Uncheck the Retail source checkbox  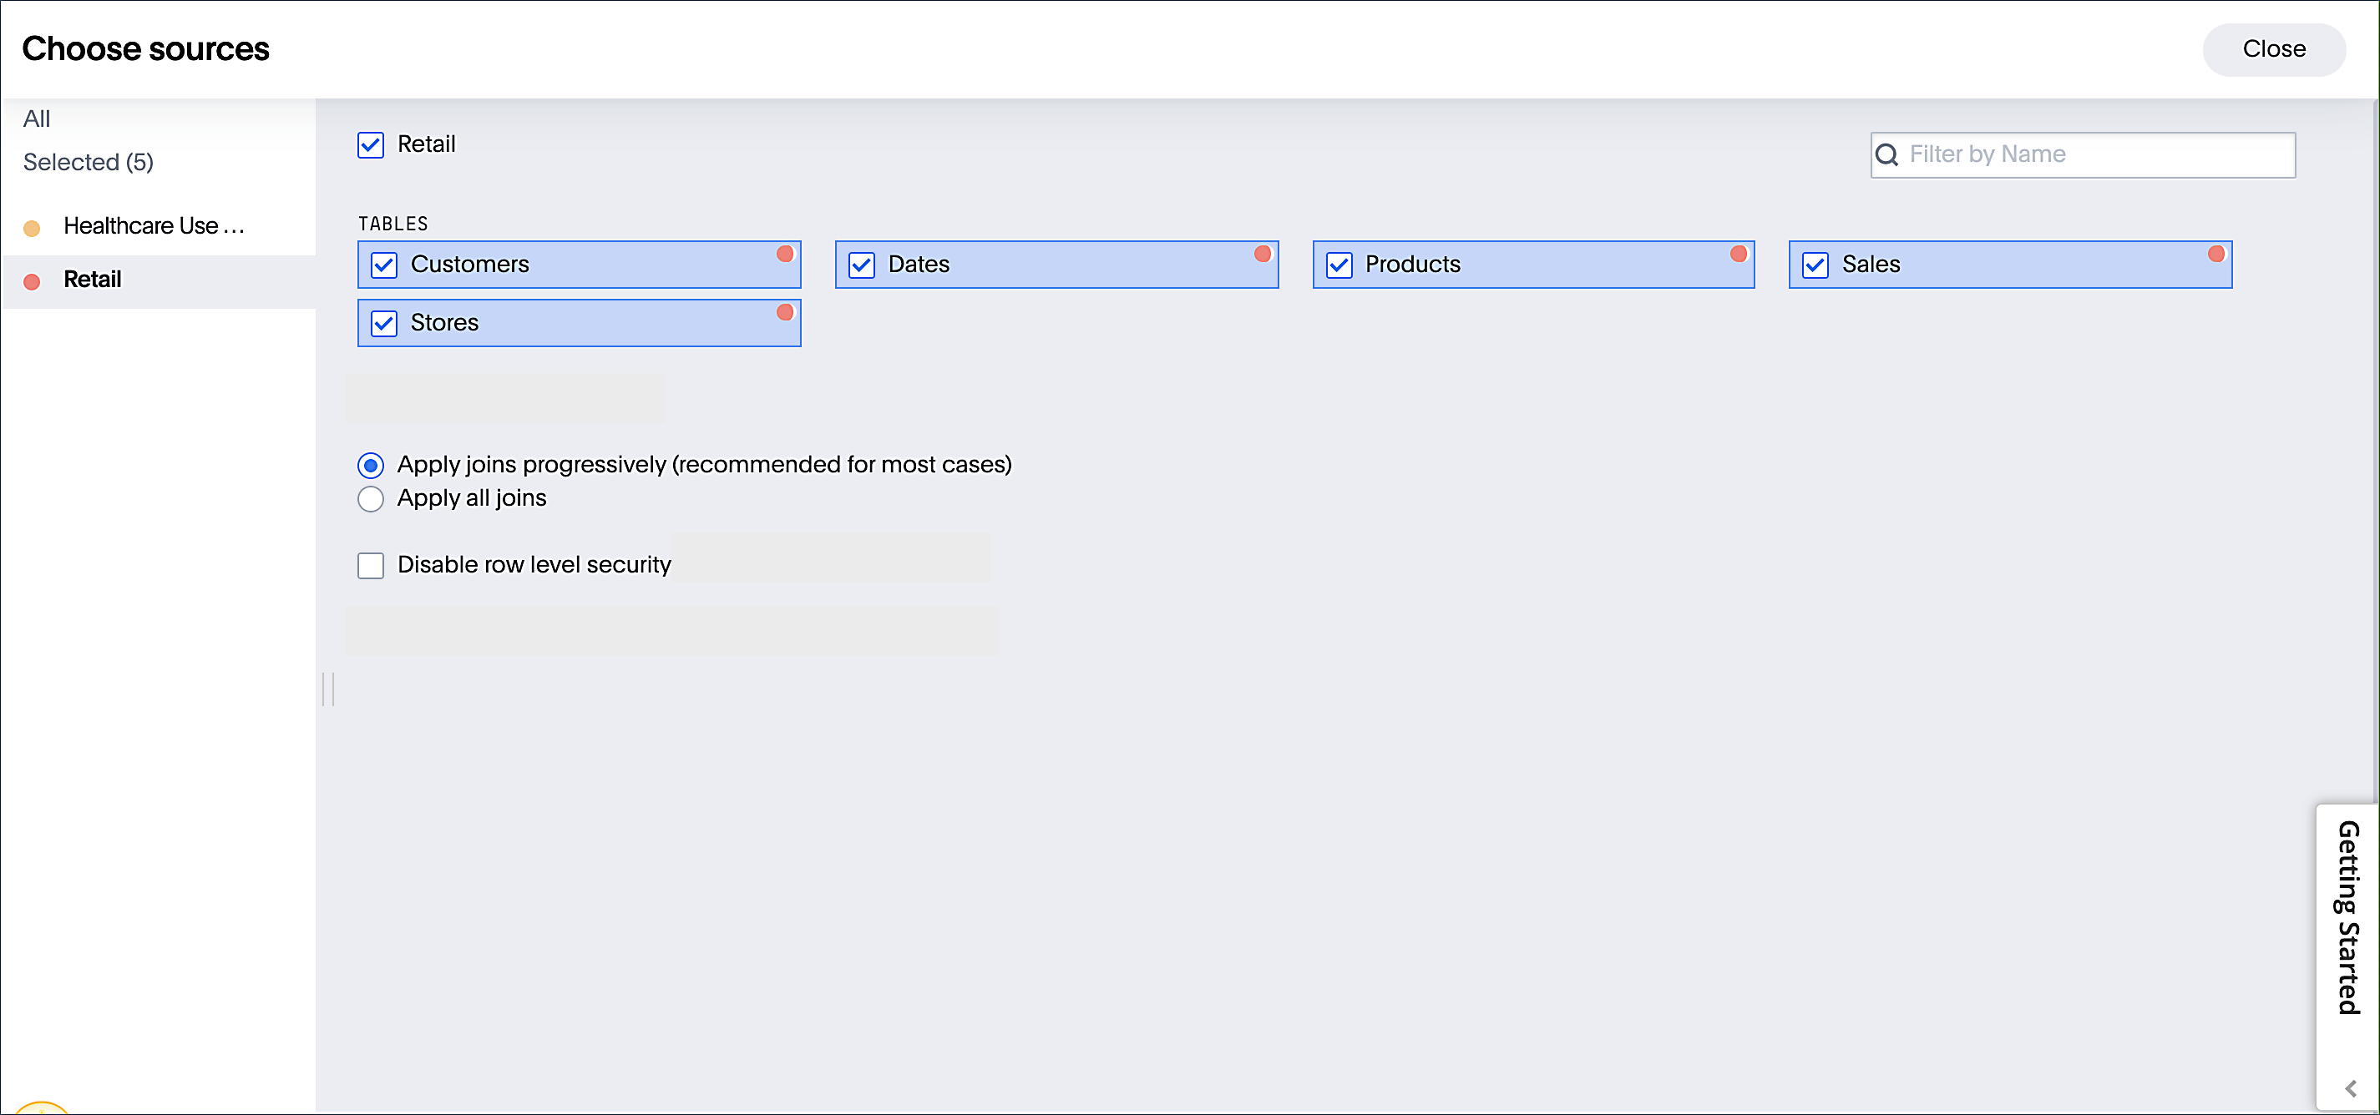click(371, 145)
